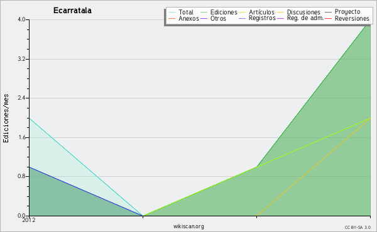Click the 4.0 y-axis value
This screenshot has height=232, width=377.
[x=21, y=19]
